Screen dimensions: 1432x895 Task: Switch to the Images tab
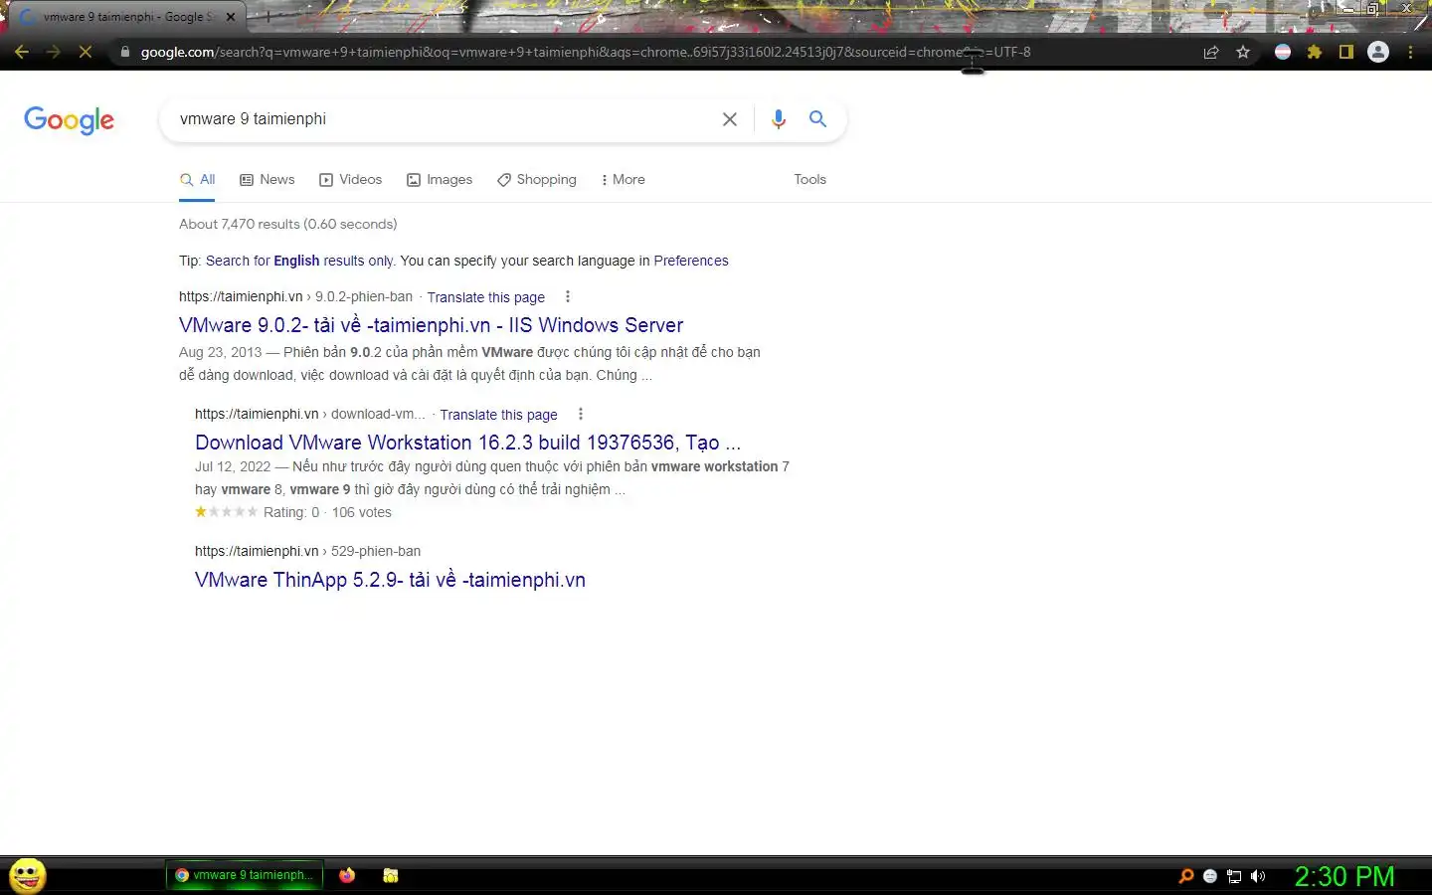point(440,180)
